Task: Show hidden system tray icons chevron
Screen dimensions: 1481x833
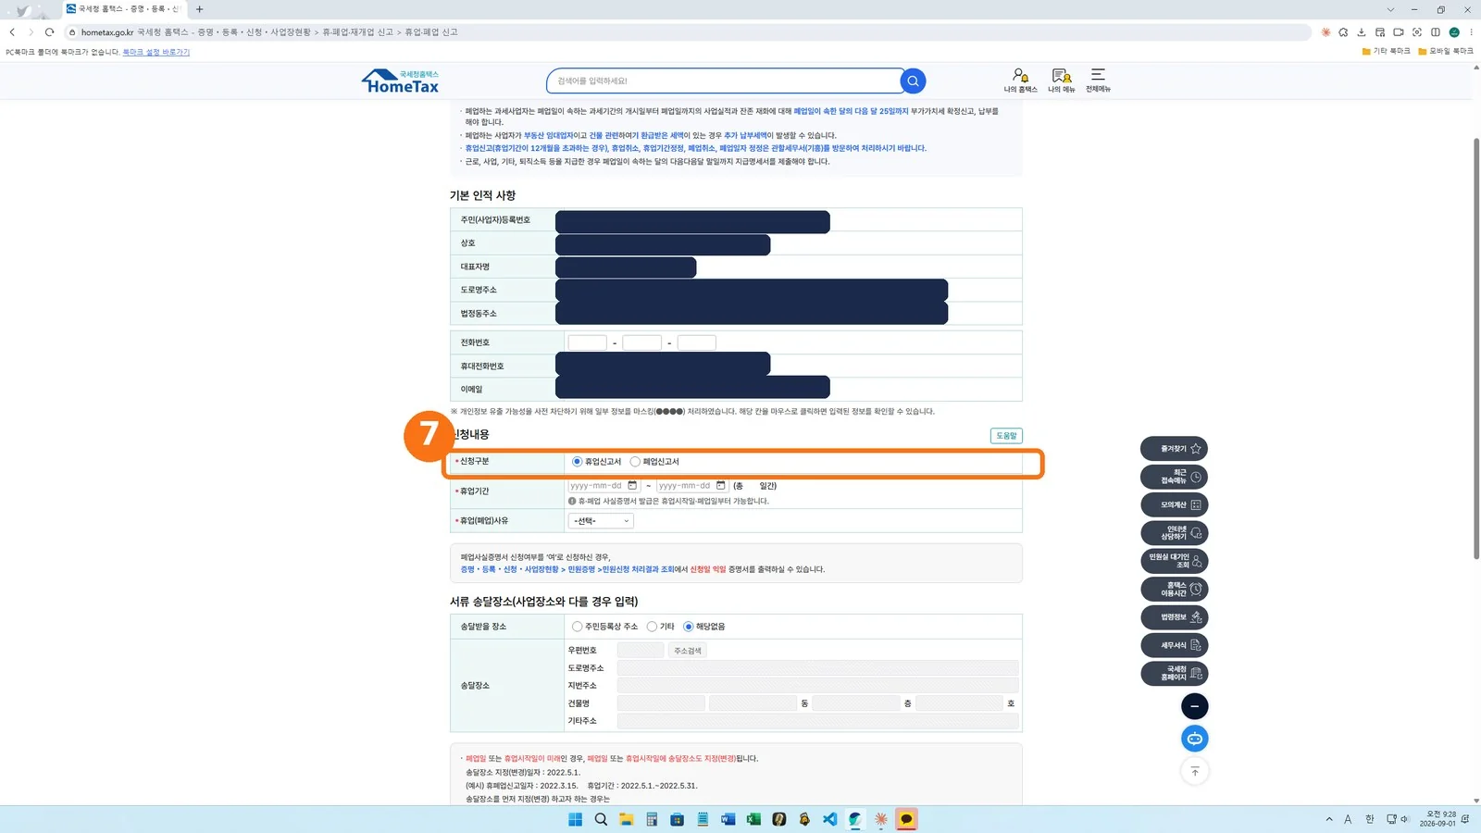Action: pyautogui.click(x=1329, y=819)
